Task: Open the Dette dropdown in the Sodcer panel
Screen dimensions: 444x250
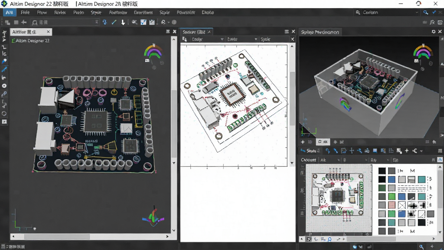Action: pyautogui.click(x=242, y=39)
